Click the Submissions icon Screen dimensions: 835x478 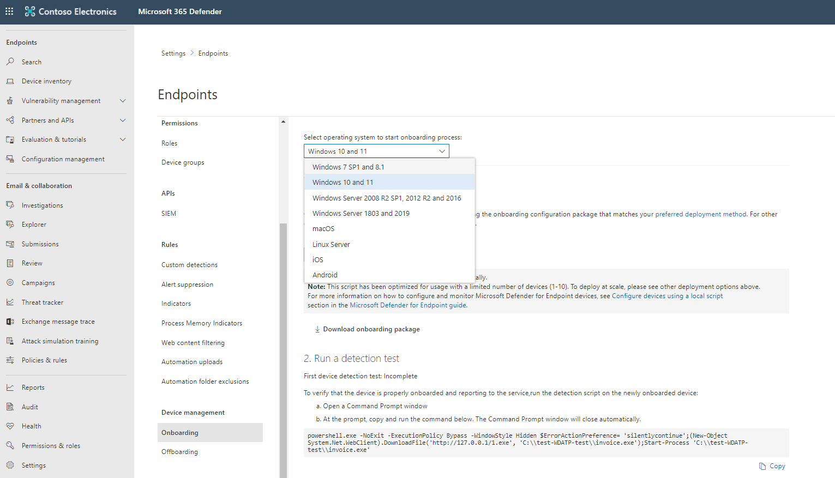click(x=10, y=244)
